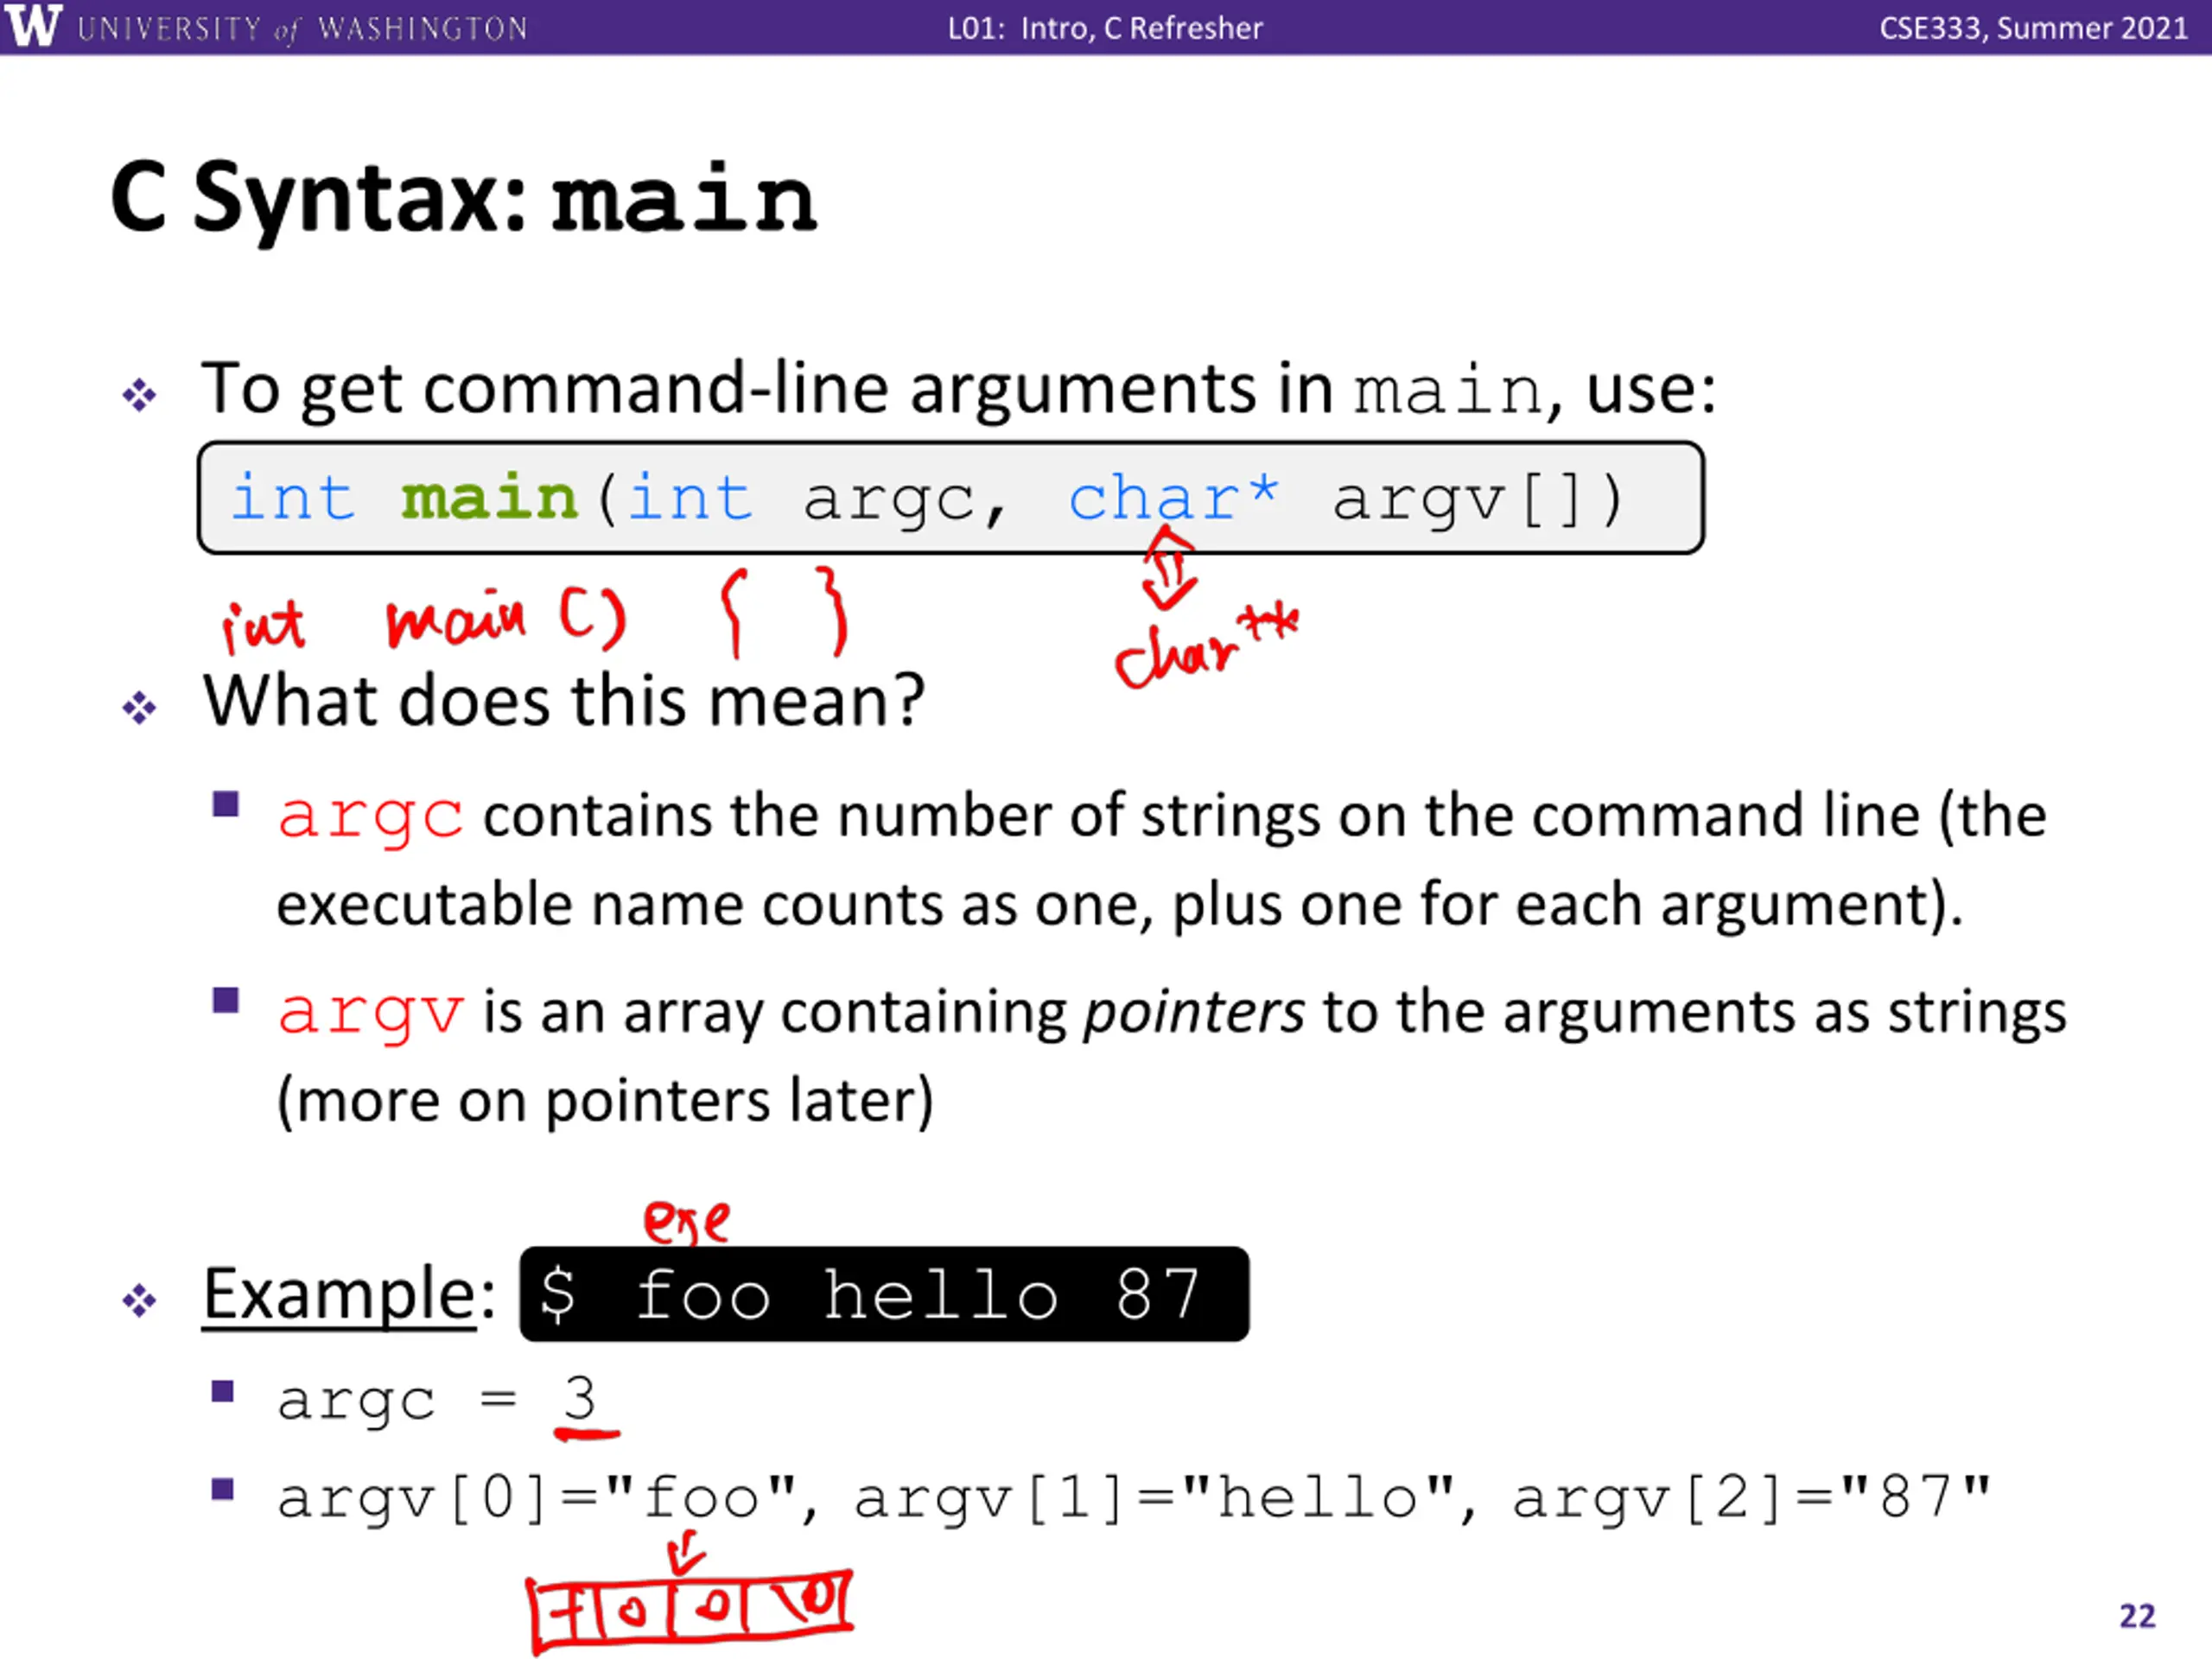Click the 'int main(int argc, char* argv[])' code box
The width and height of the screenshot is (2212, 1659).
point(951,498)
